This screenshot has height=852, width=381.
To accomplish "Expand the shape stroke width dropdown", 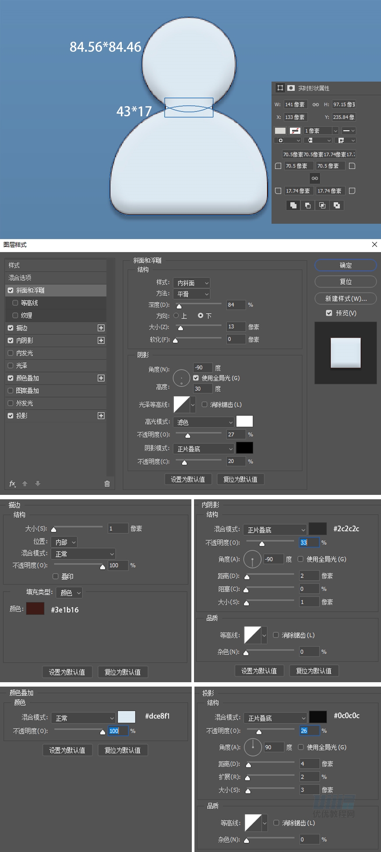I will click(335, 131).
